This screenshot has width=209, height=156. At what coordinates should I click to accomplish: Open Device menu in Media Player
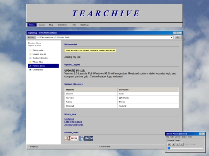pyautogui.click(x=178, y=137)
